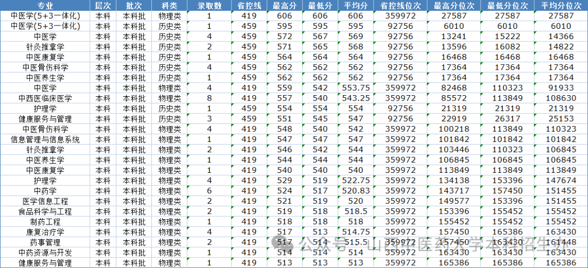Image resolution: width=588 pixels, height=268 pixels.
Task: Select the rank cell 25153
Action: 561,119
